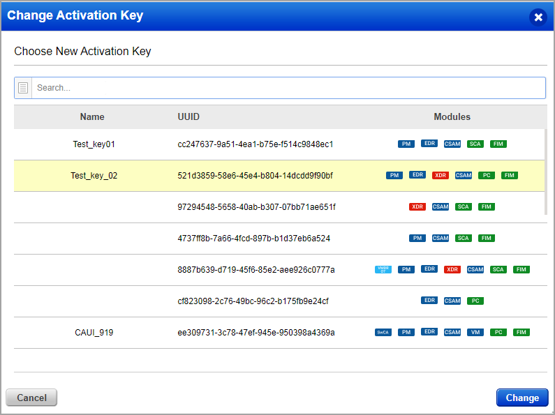
Task: Click the PM badge in Test_key_02 row
Action: pyautogui.click(x=394, y=175)
